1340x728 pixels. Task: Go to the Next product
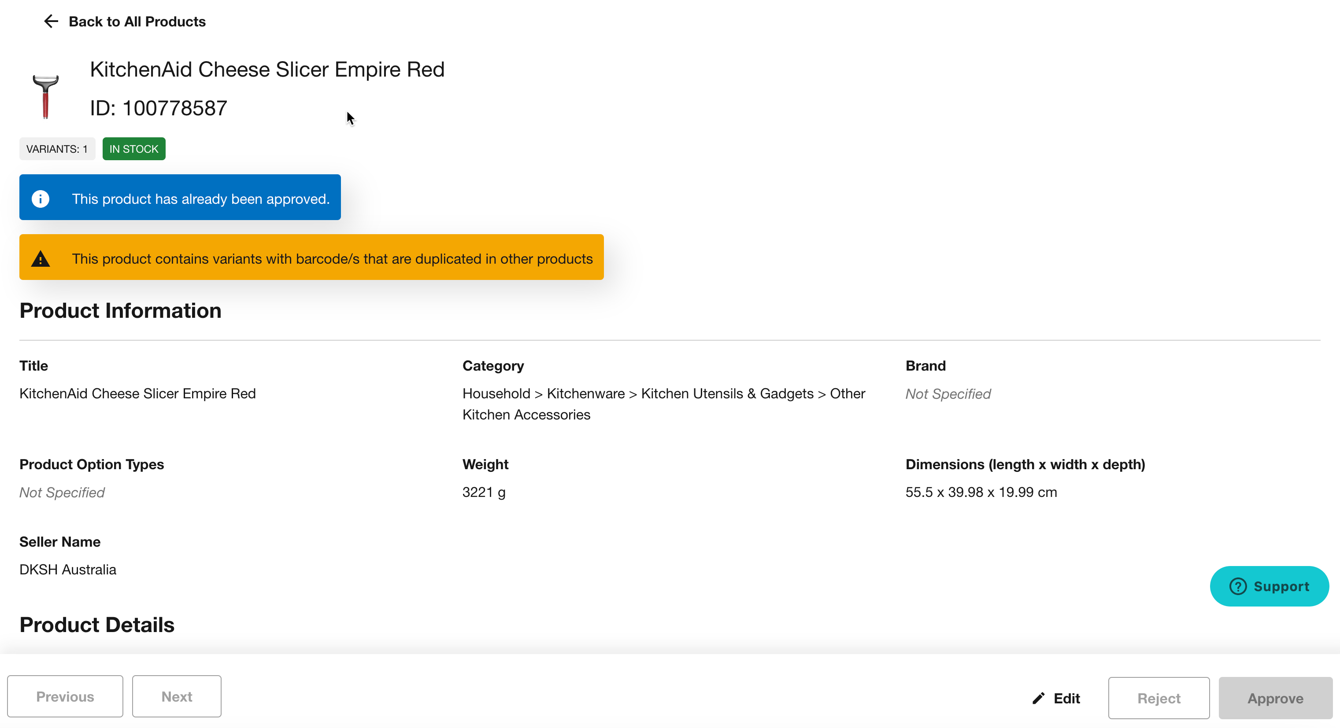176,696
